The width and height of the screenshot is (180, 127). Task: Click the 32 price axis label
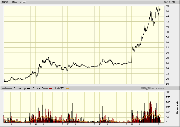pyautogui.click(x=167, y=48)
